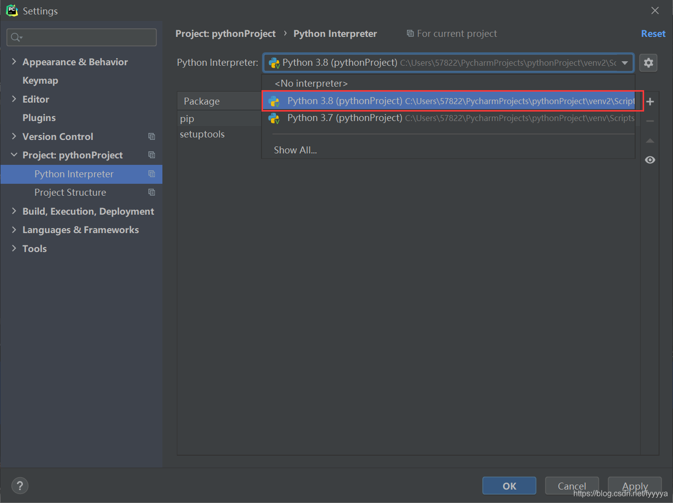Click the help question mark button
Screen dimensions: 673x503
tap(20, 486)
